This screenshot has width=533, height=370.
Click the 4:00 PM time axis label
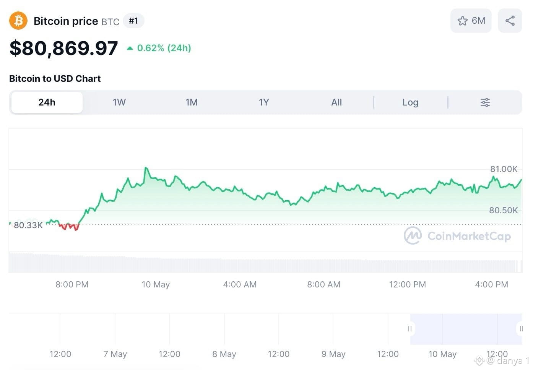pos(492,284)
